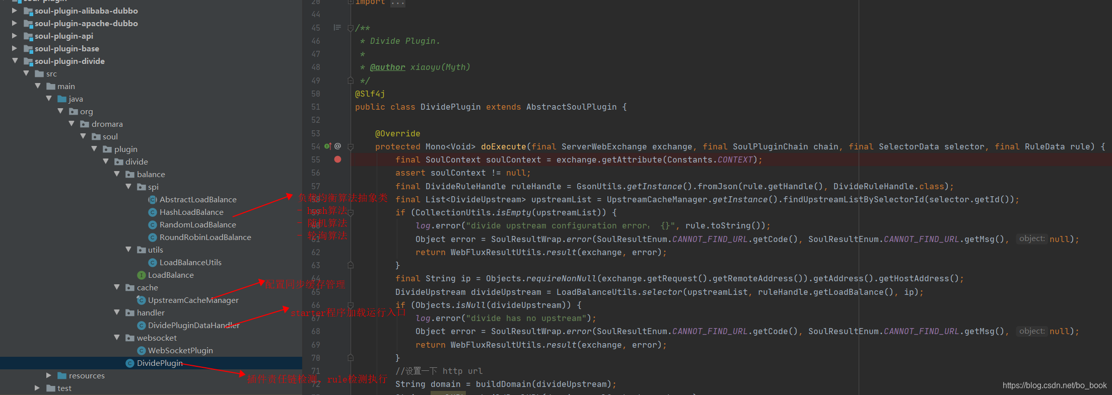Select UpstreamCacheManager in the project tree
1112x395 pixels.
pos(193,300)
